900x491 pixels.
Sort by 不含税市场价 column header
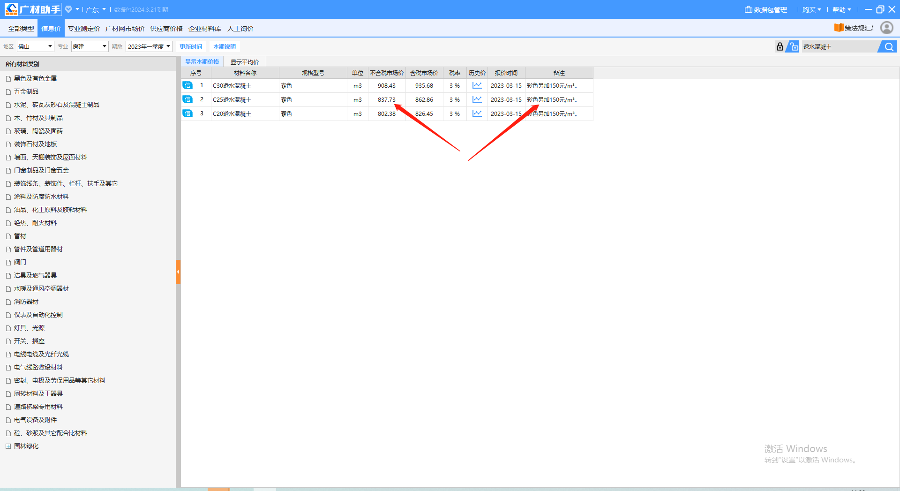coord(387,73)
